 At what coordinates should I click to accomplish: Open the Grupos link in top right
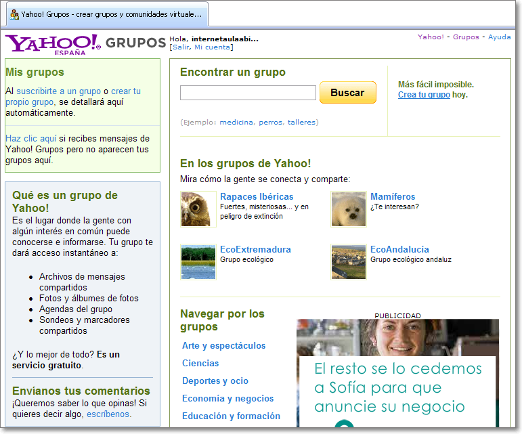click(466, 37)
